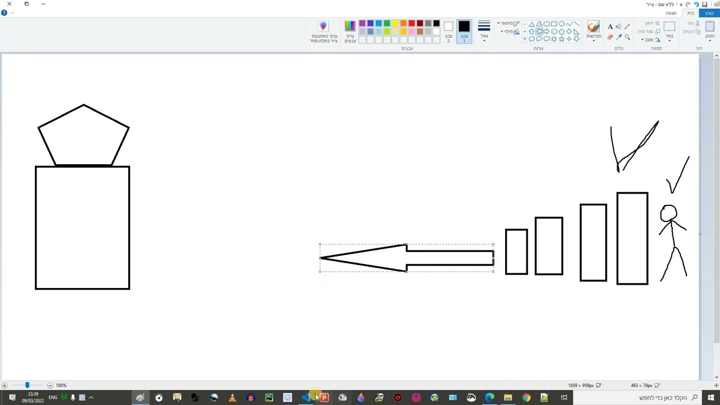This screenshot has width=720, height=405.
Task: Choose the Four-point star shape
Action: pyautogui.click(x=569, y=39)
